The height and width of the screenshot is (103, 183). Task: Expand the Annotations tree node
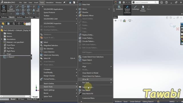(1, 39)
